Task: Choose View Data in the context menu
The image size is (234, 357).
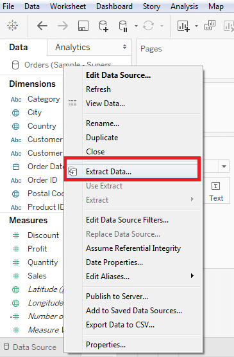Action: (105, 104)
